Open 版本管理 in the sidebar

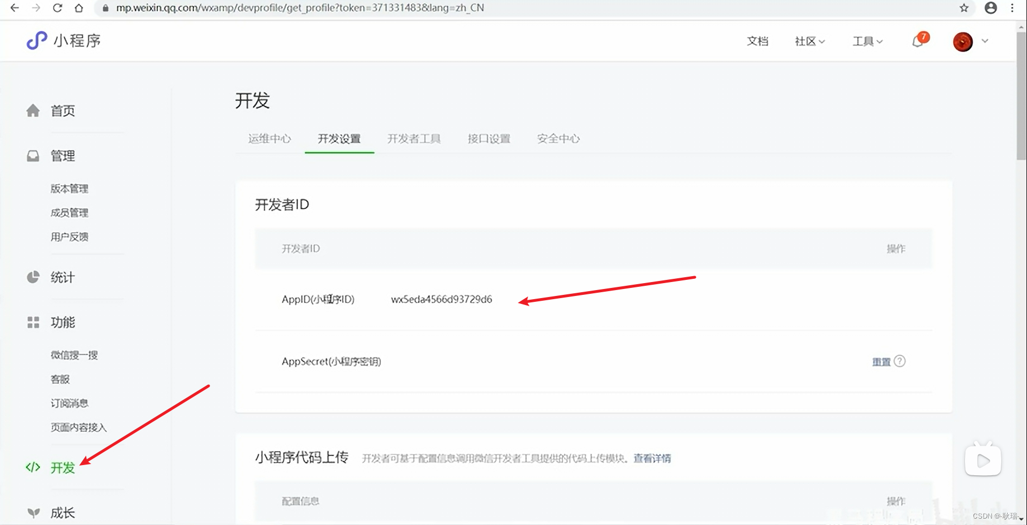click(x=70, y=188)
